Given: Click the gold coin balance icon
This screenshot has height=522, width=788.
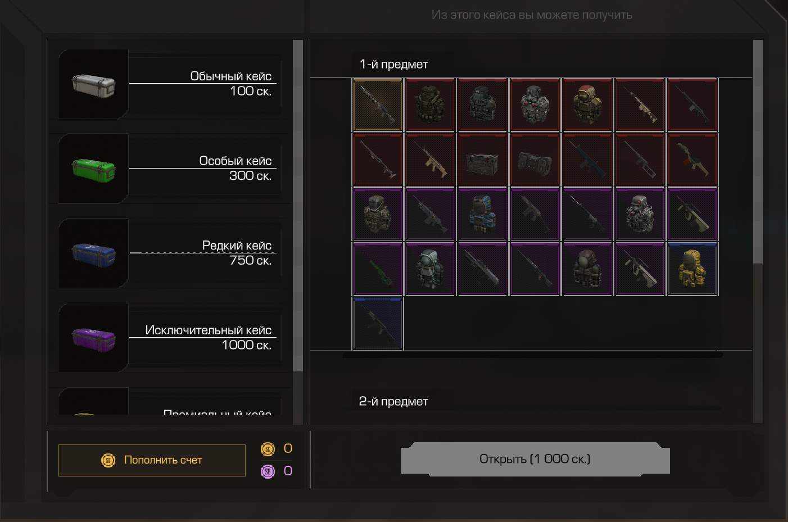Looking at the screenshot, I should pyautogui.click(x=268, y=449).
